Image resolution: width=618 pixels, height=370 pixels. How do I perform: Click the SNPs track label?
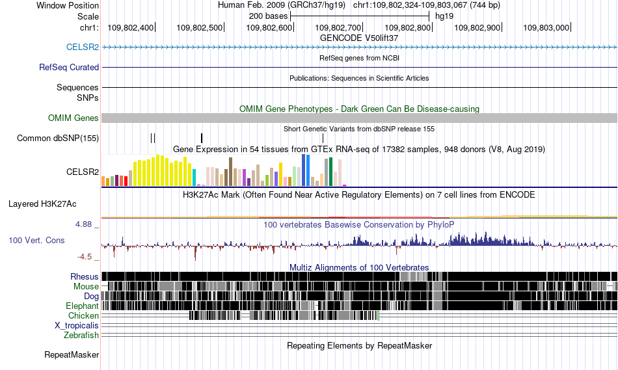point(88,98)
